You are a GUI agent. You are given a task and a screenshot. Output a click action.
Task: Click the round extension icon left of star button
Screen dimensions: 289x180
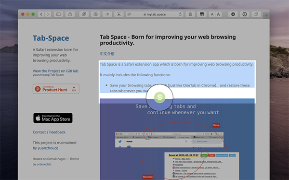[x=107, y=14]
